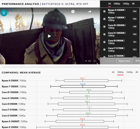Toggle the Ryzen 9 5900X 1080p checkbox

[104, 11]
